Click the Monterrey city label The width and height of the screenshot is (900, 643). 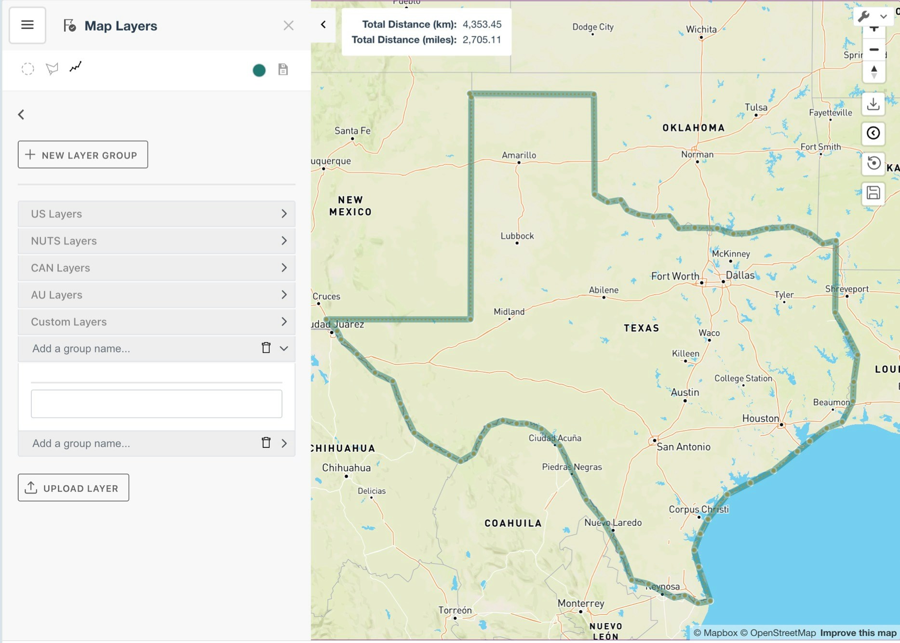tap(581, 603)
